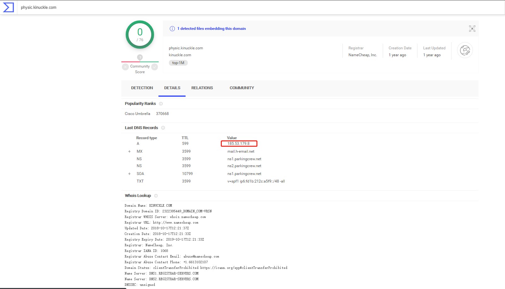
Task: Expand the MX record row
Action: (129, 151)
